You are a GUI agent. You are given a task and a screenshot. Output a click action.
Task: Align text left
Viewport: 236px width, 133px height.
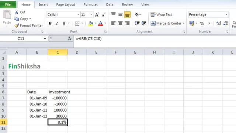[x=113, y=23]
